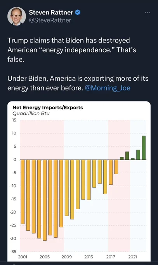Click the 2005 orange bar reaching lowest
The width and height of the screenshot is (158, 265).
[x=45, y=200]
